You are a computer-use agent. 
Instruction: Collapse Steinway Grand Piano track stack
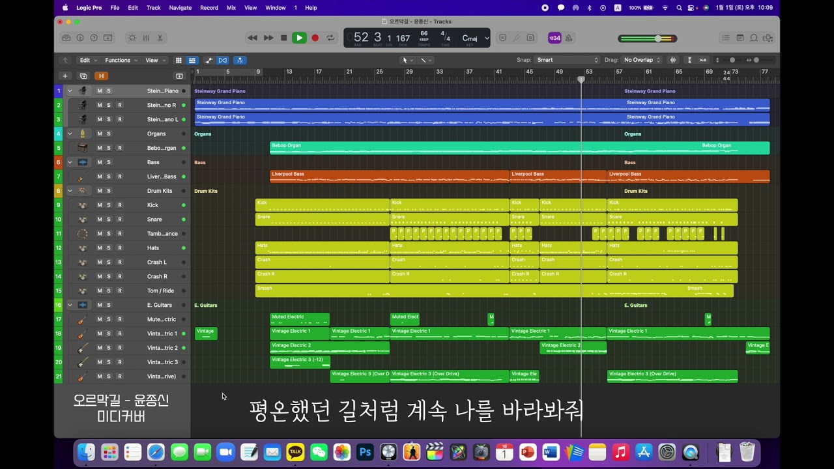coord(70,91)
